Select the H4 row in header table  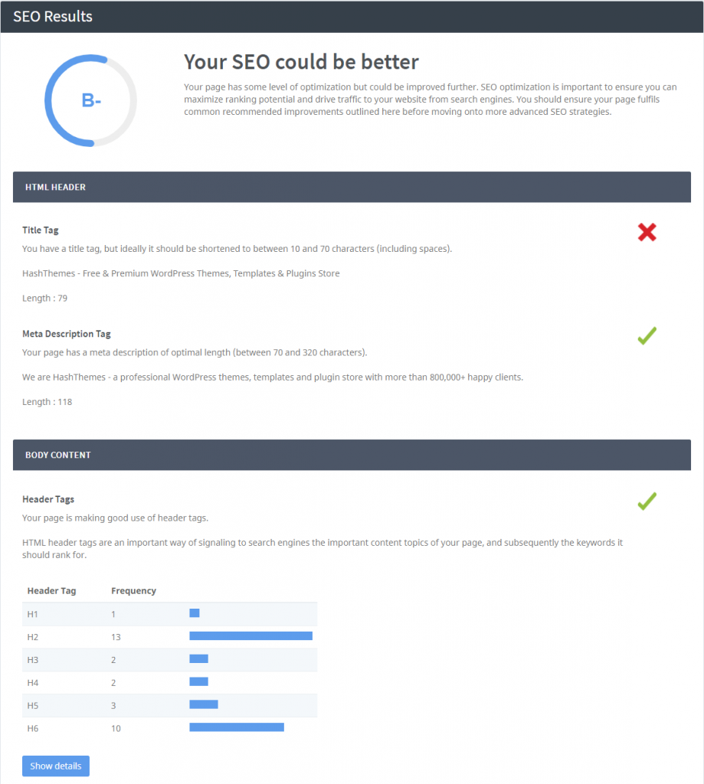(169, 682)
